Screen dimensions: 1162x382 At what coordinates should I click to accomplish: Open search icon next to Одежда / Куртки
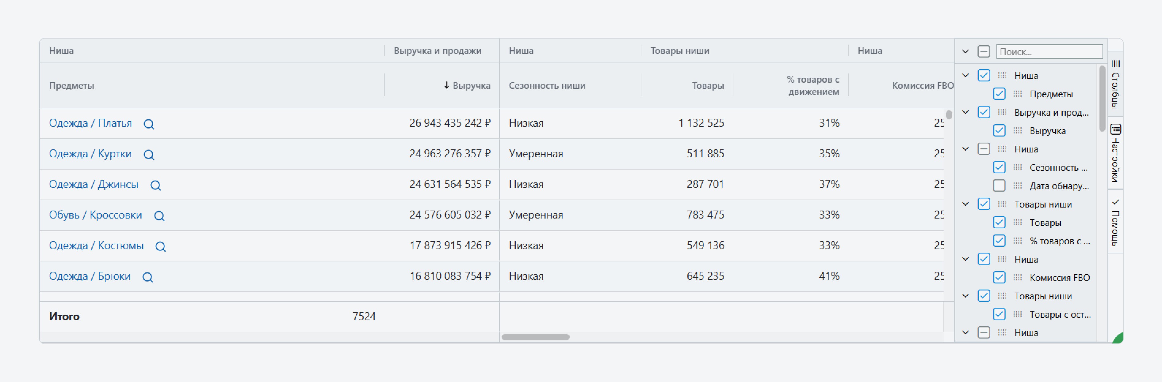[149, 155]
